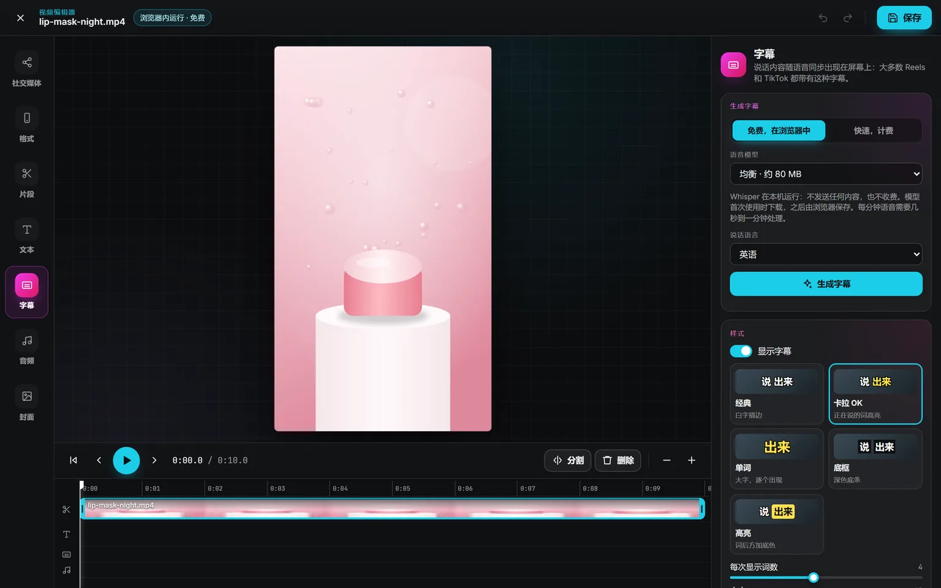
Task: Choose the 单词 caption style
Action: coord(777,459)
